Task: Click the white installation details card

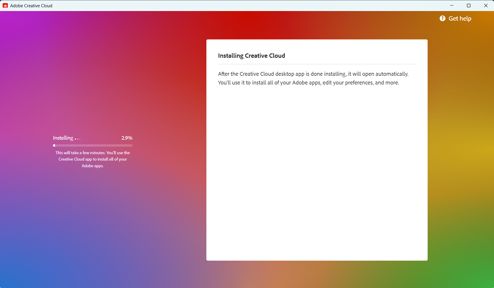Action: [x=317, y=174]
